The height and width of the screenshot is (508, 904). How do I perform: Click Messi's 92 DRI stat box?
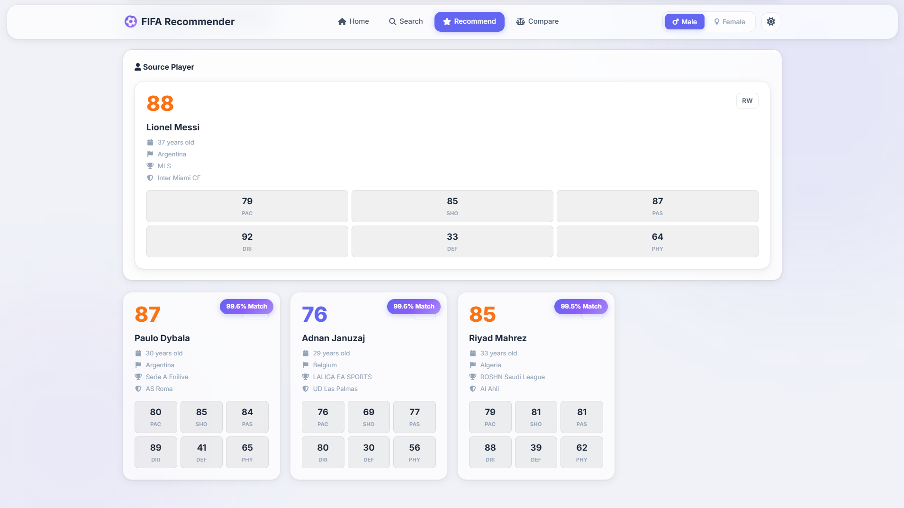(x=247, y=242)
